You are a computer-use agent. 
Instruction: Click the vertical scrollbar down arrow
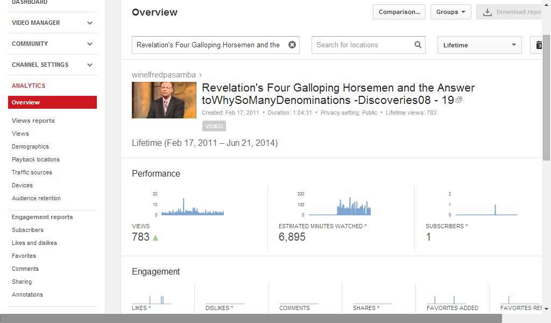547,309
